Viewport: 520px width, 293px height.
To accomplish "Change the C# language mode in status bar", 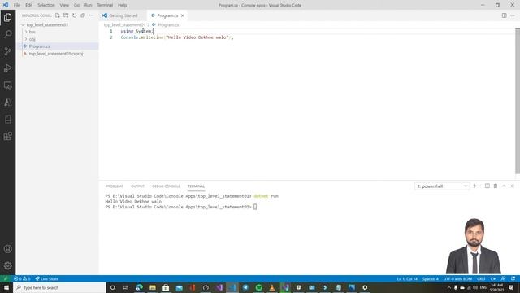I will [x=493, y=278].
